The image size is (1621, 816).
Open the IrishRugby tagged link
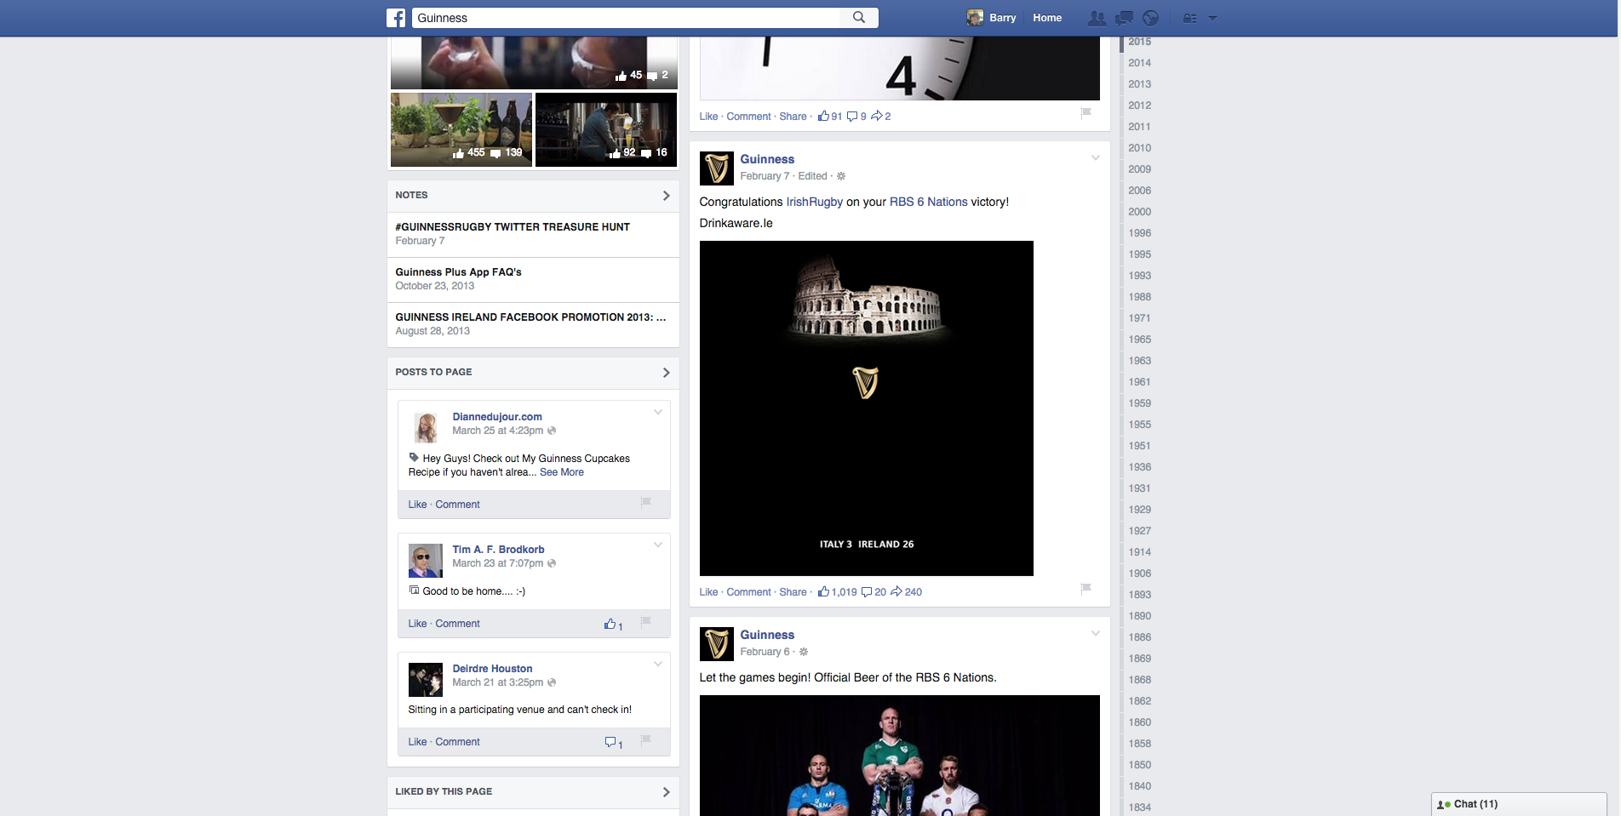tap(814, 202)
